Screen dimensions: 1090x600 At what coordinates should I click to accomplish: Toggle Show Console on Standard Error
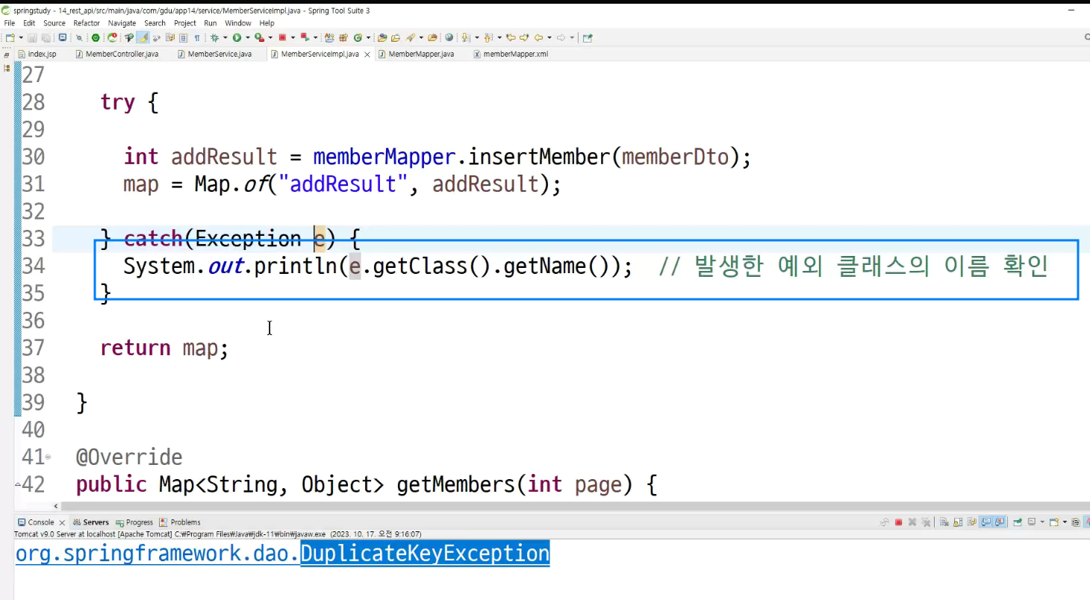point(1000,522)
